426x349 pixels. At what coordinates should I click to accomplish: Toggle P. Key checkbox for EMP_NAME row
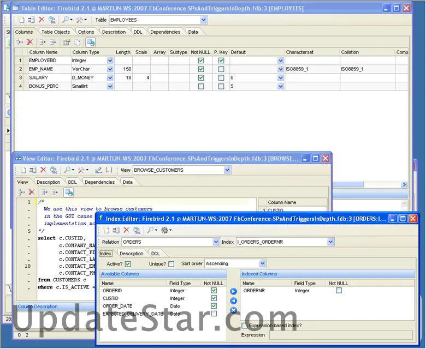tap(221, 69)
